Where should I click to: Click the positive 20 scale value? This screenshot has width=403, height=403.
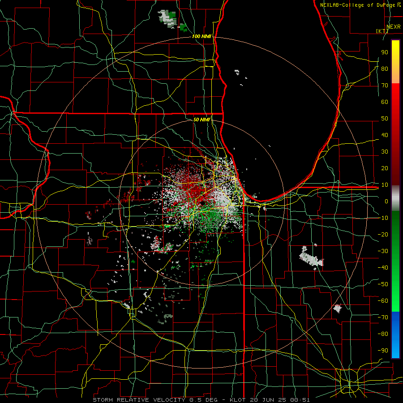[x=385, y=168]
